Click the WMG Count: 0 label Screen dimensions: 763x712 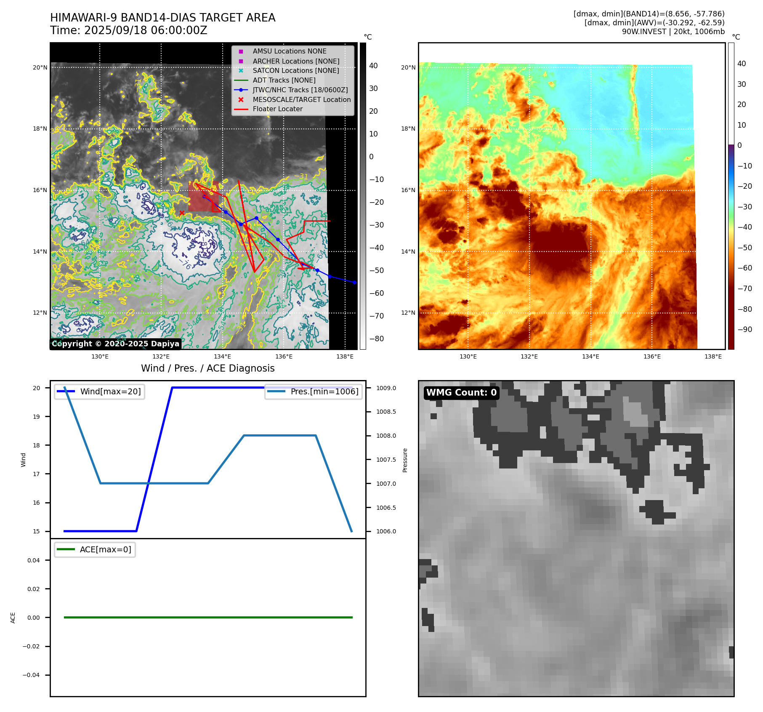coord(462,393)
